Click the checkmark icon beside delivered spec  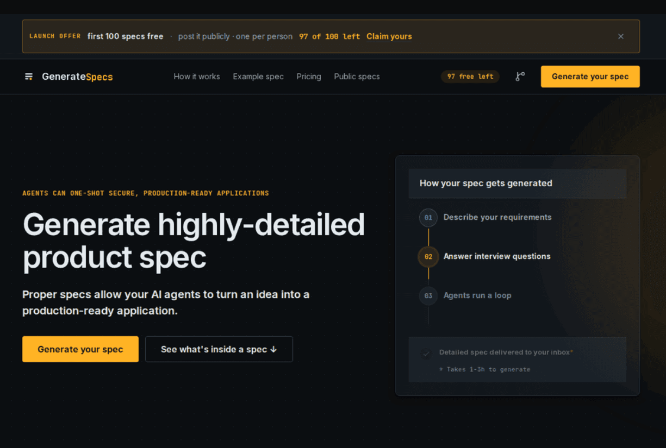[x=426, y=353]
